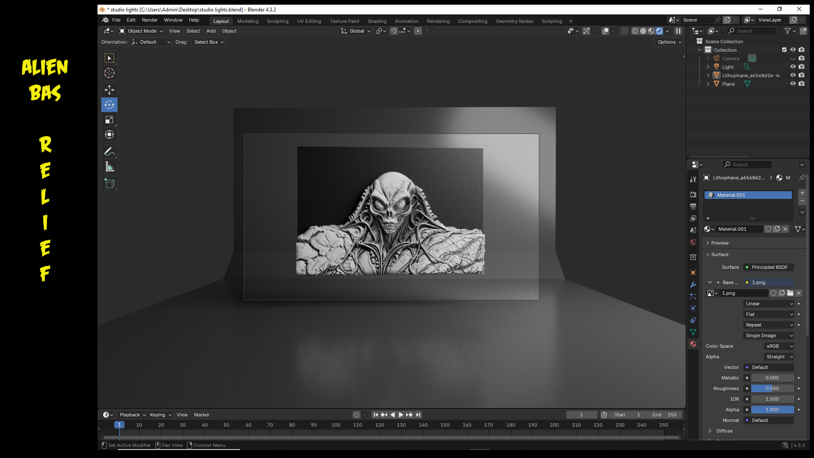This screenshot has width=814, height=458.
Task: Open the Global transform orientation dropdown
Action: point(356,31)
